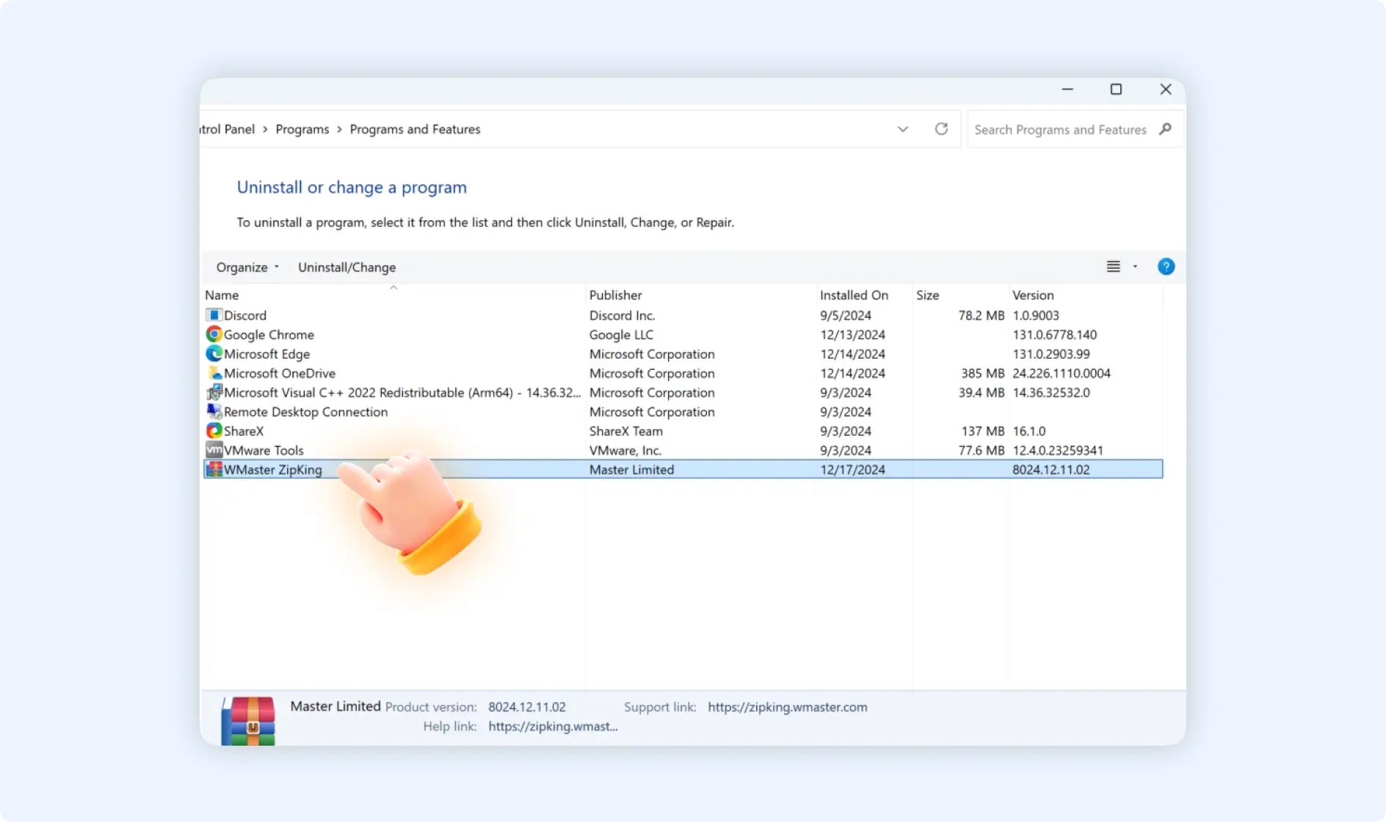Open the Help link URL
This screenshot has height=822, width=1386.
pyautogui.click(x=553, y=726)
